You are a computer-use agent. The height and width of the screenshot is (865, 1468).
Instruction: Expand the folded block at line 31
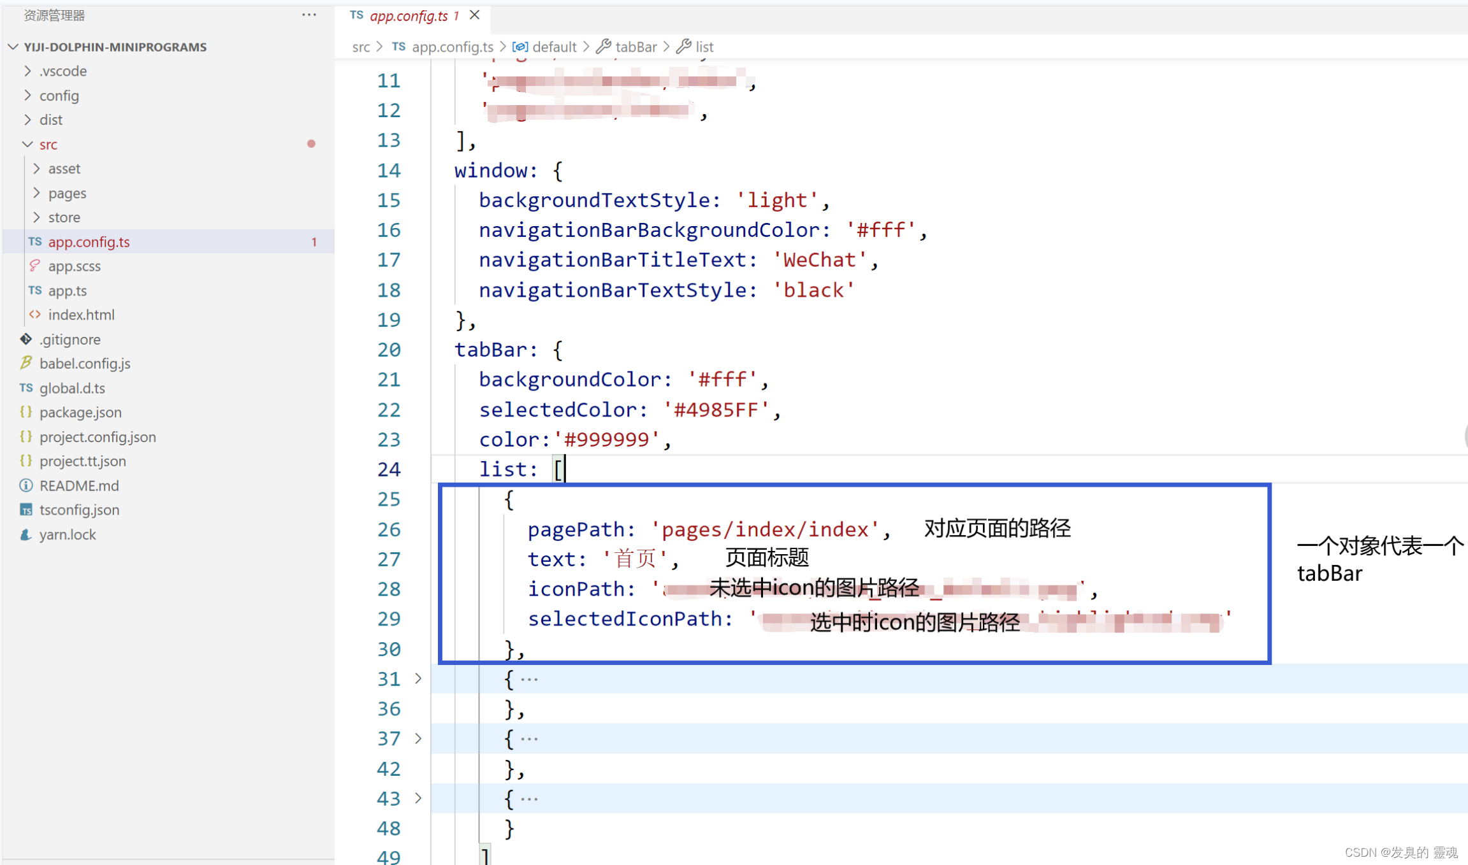click(418, 678)
